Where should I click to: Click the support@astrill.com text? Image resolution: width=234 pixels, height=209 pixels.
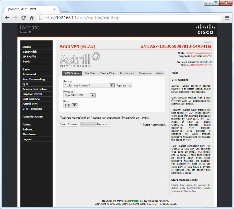tap(202, 56)
